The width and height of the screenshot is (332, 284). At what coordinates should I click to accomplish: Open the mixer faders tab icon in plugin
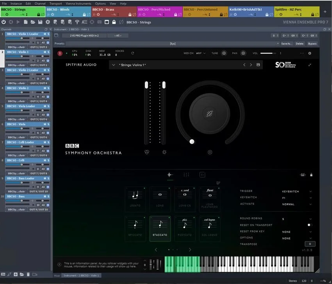(186, 175)
